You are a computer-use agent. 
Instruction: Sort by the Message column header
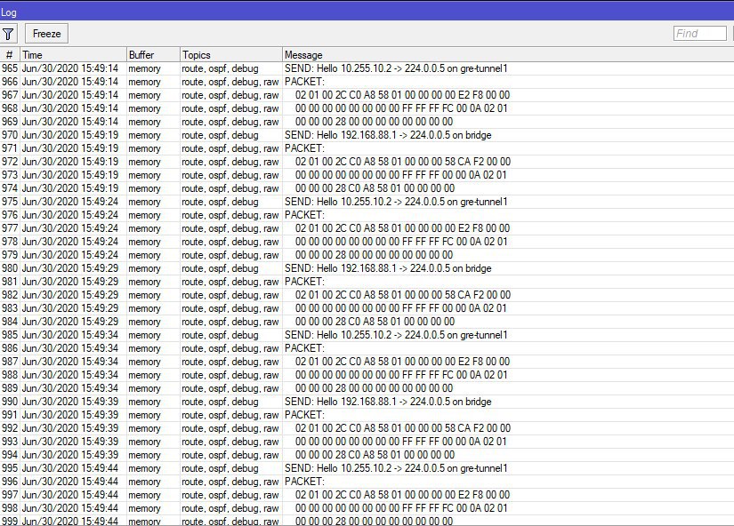pos(508,55)
